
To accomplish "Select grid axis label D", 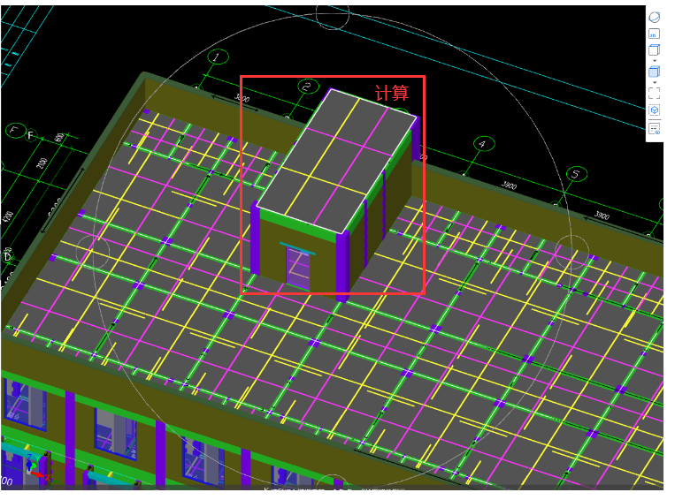I will coord(7,256).
